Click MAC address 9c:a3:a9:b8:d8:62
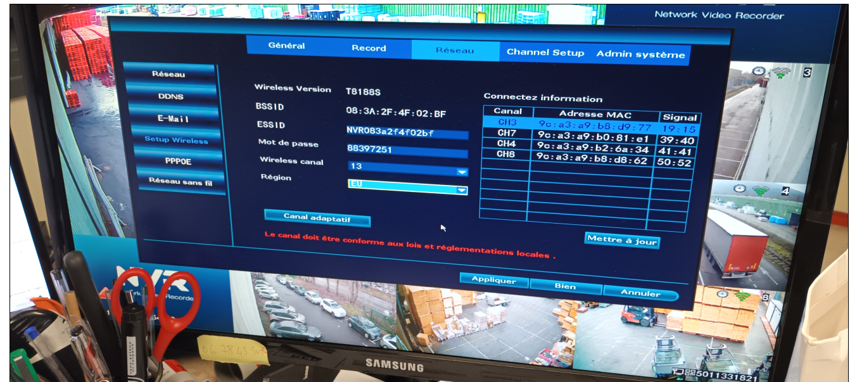The height and width of the screenshot is (382, 850). click(592, 159)
